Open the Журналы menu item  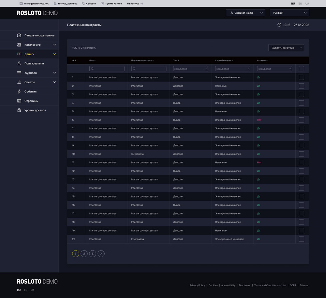pyautogui.click(x=31, y=73)
